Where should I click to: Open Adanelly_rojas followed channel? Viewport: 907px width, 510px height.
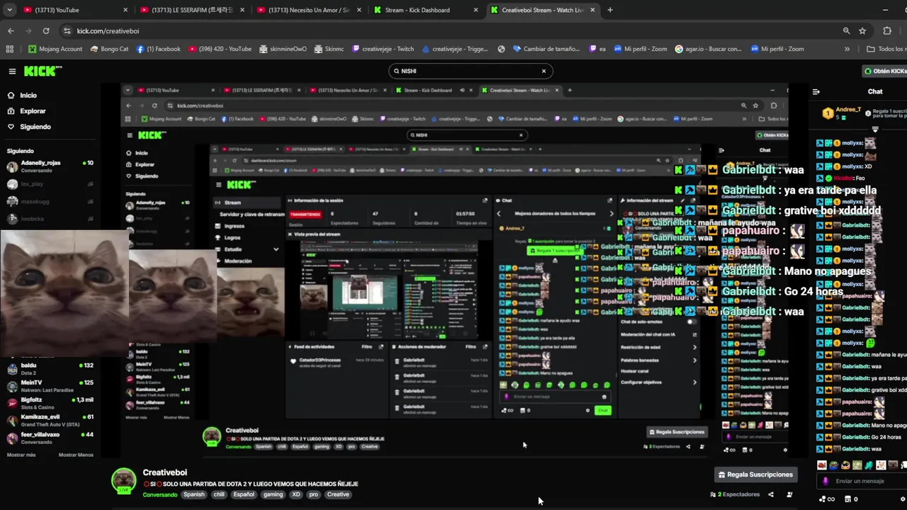click(50, 166)
